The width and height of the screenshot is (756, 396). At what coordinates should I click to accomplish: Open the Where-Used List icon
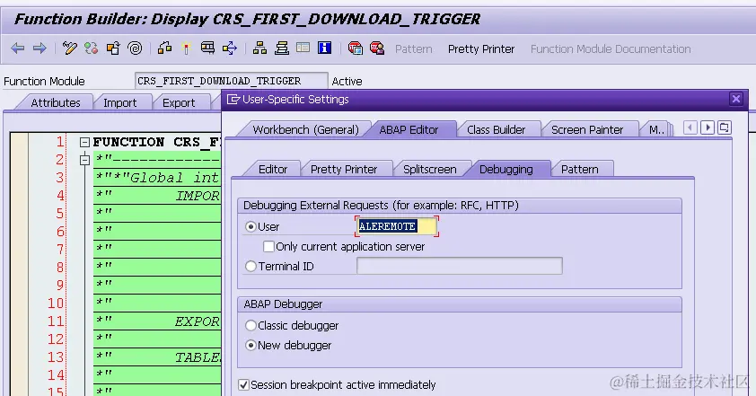230,48
